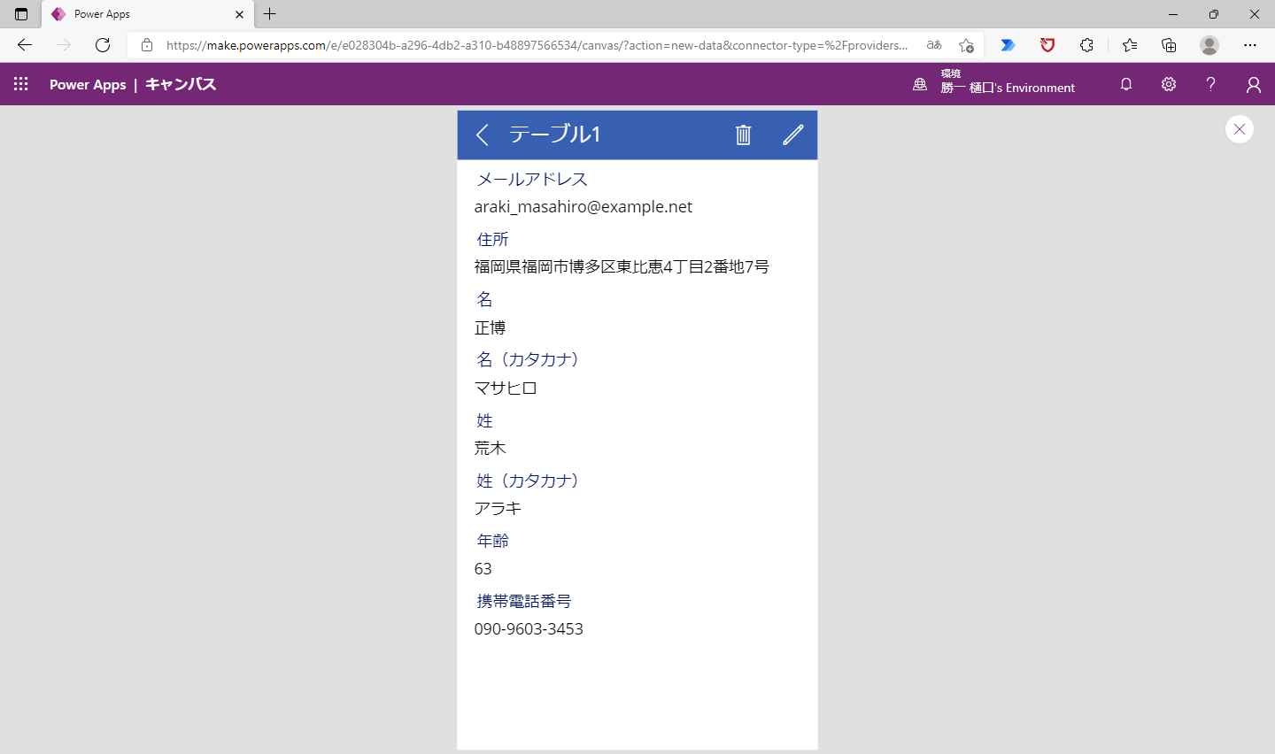Viewport: 1275px width, 754px height.
Task: Click the blue arrow extension icon
Action: point(1008,45)
